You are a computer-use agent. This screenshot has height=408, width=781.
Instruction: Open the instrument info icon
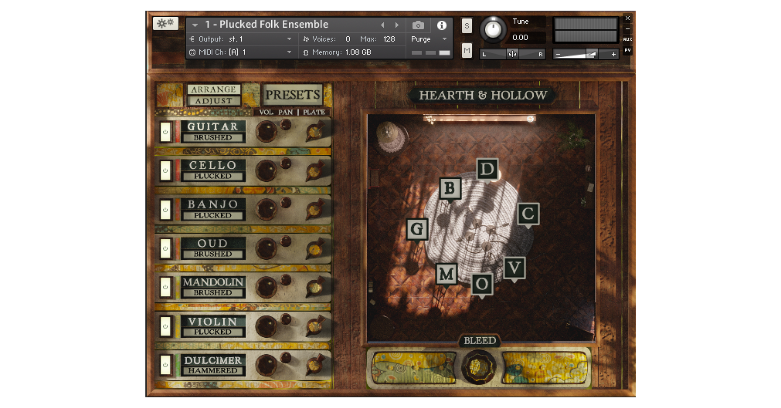tap(441, 25)
